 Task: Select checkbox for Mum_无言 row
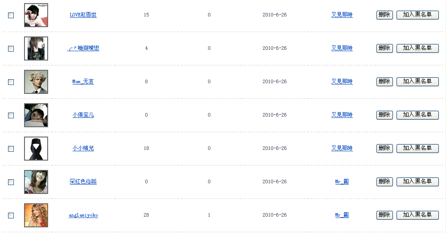pyautogui.click(x=11, y=82)
